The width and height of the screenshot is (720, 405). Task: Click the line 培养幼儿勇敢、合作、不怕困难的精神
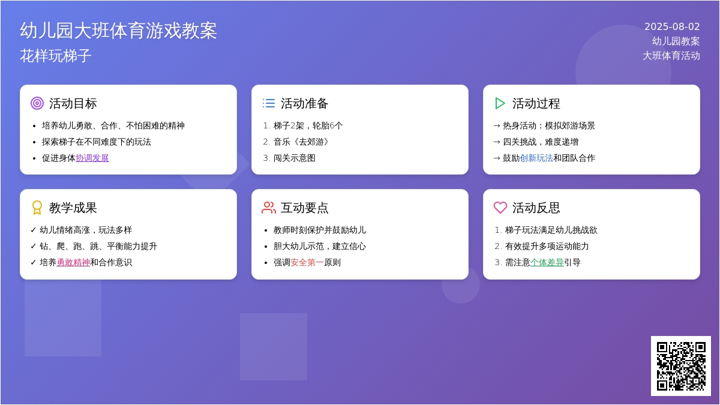click(113, 126)
